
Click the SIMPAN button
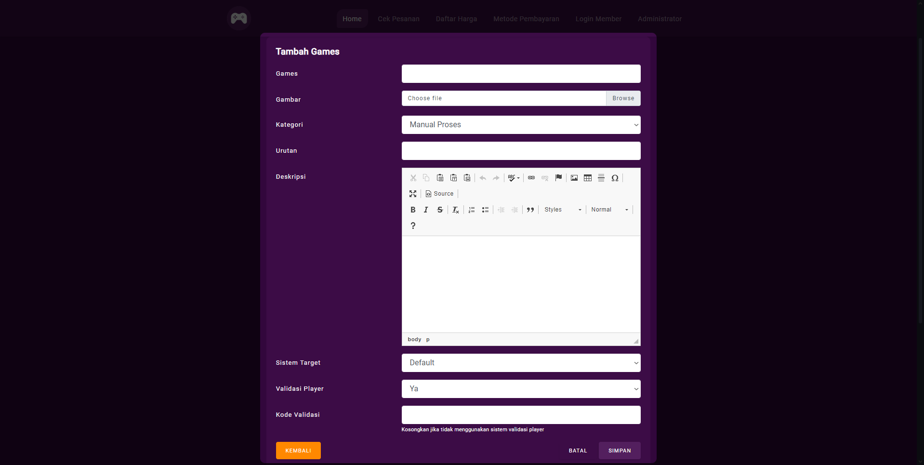click(620, 451)
